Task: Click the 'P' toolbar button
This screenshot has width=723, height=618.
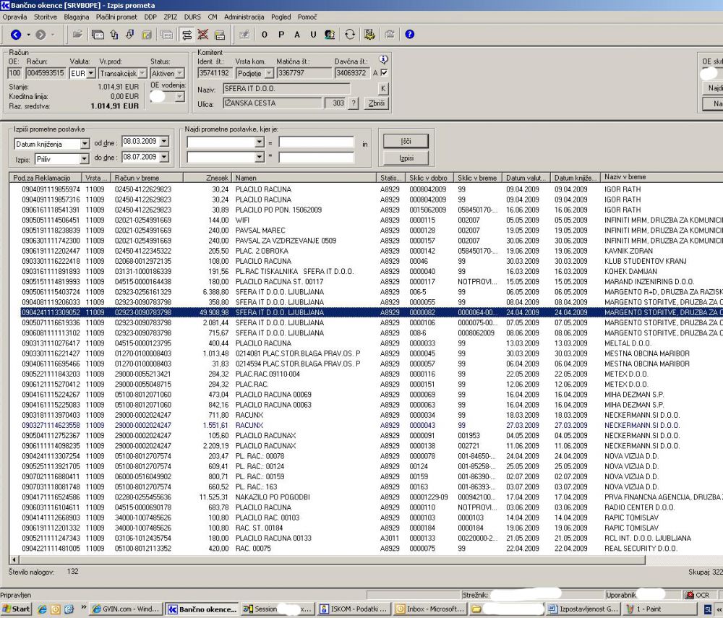Action: tap(281, 34)
